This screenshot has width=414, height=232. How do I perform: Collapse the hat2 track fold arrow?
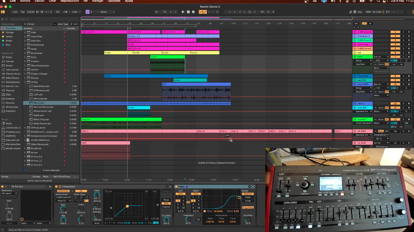(x=355, y=57)
